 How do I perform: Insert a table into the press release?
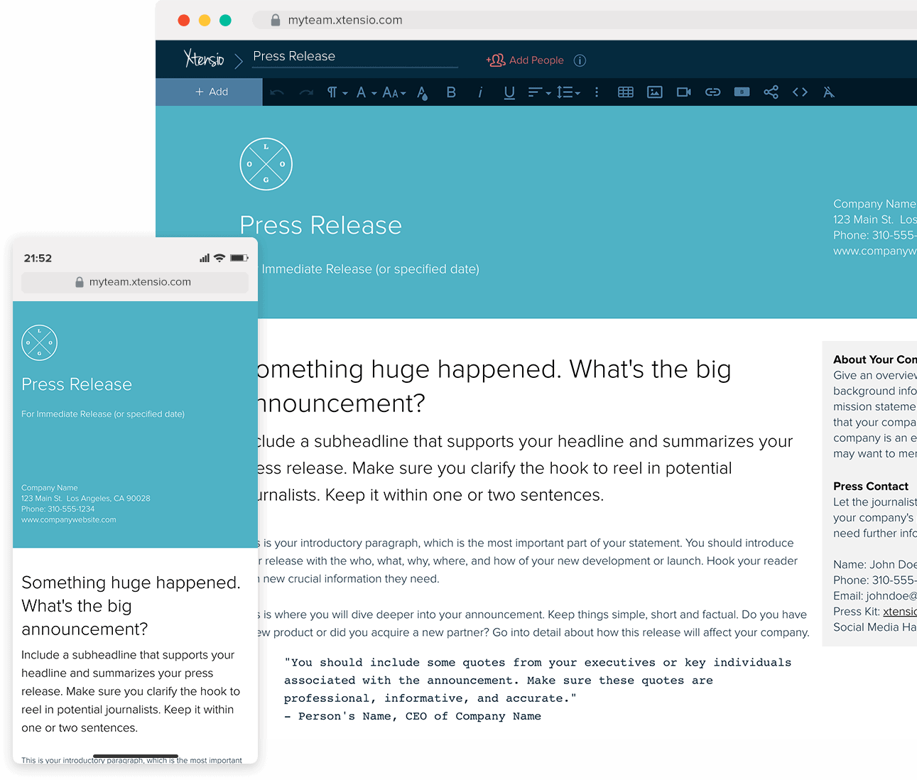626,92
